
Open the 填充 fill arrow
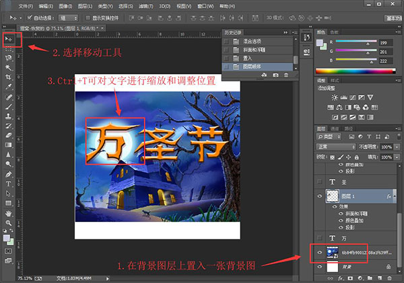(x=397, y=157)
